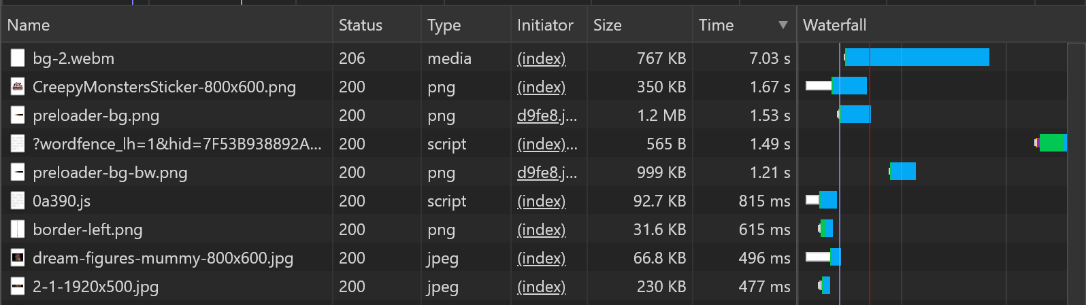Click the CreepyMonstersSticker-800x600.png thumbnail icon

(18, 87)
